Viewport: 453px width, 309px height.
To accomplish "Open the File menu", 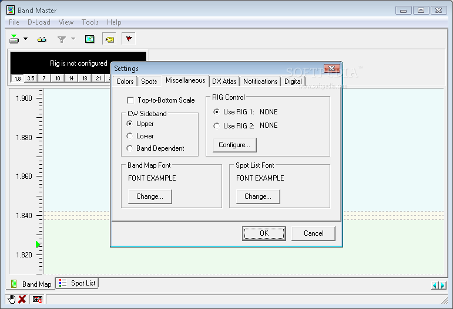I will pos(14,22).
